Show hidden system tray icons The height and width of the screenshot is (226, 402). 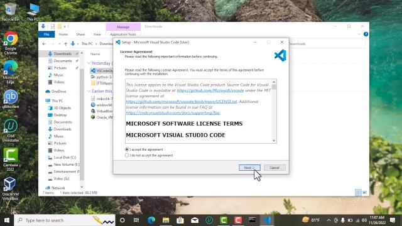tap(329, 220)
